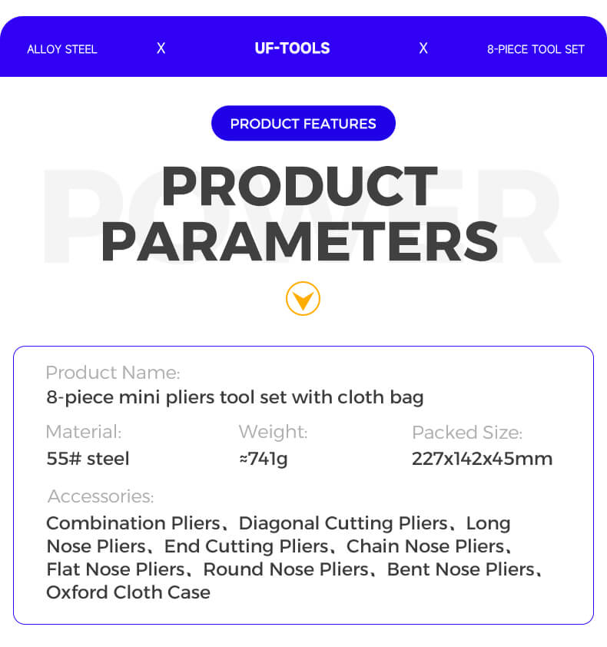The width and height of the screenshot is (607, 647).
Task: Open the 8-PIECE TOOL SET banner item
Action: 536,49
